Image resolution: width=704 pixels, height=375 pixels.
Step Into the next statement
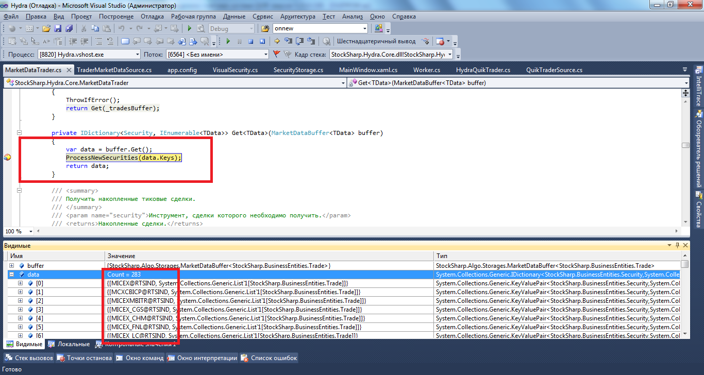[x=288, y=41]
